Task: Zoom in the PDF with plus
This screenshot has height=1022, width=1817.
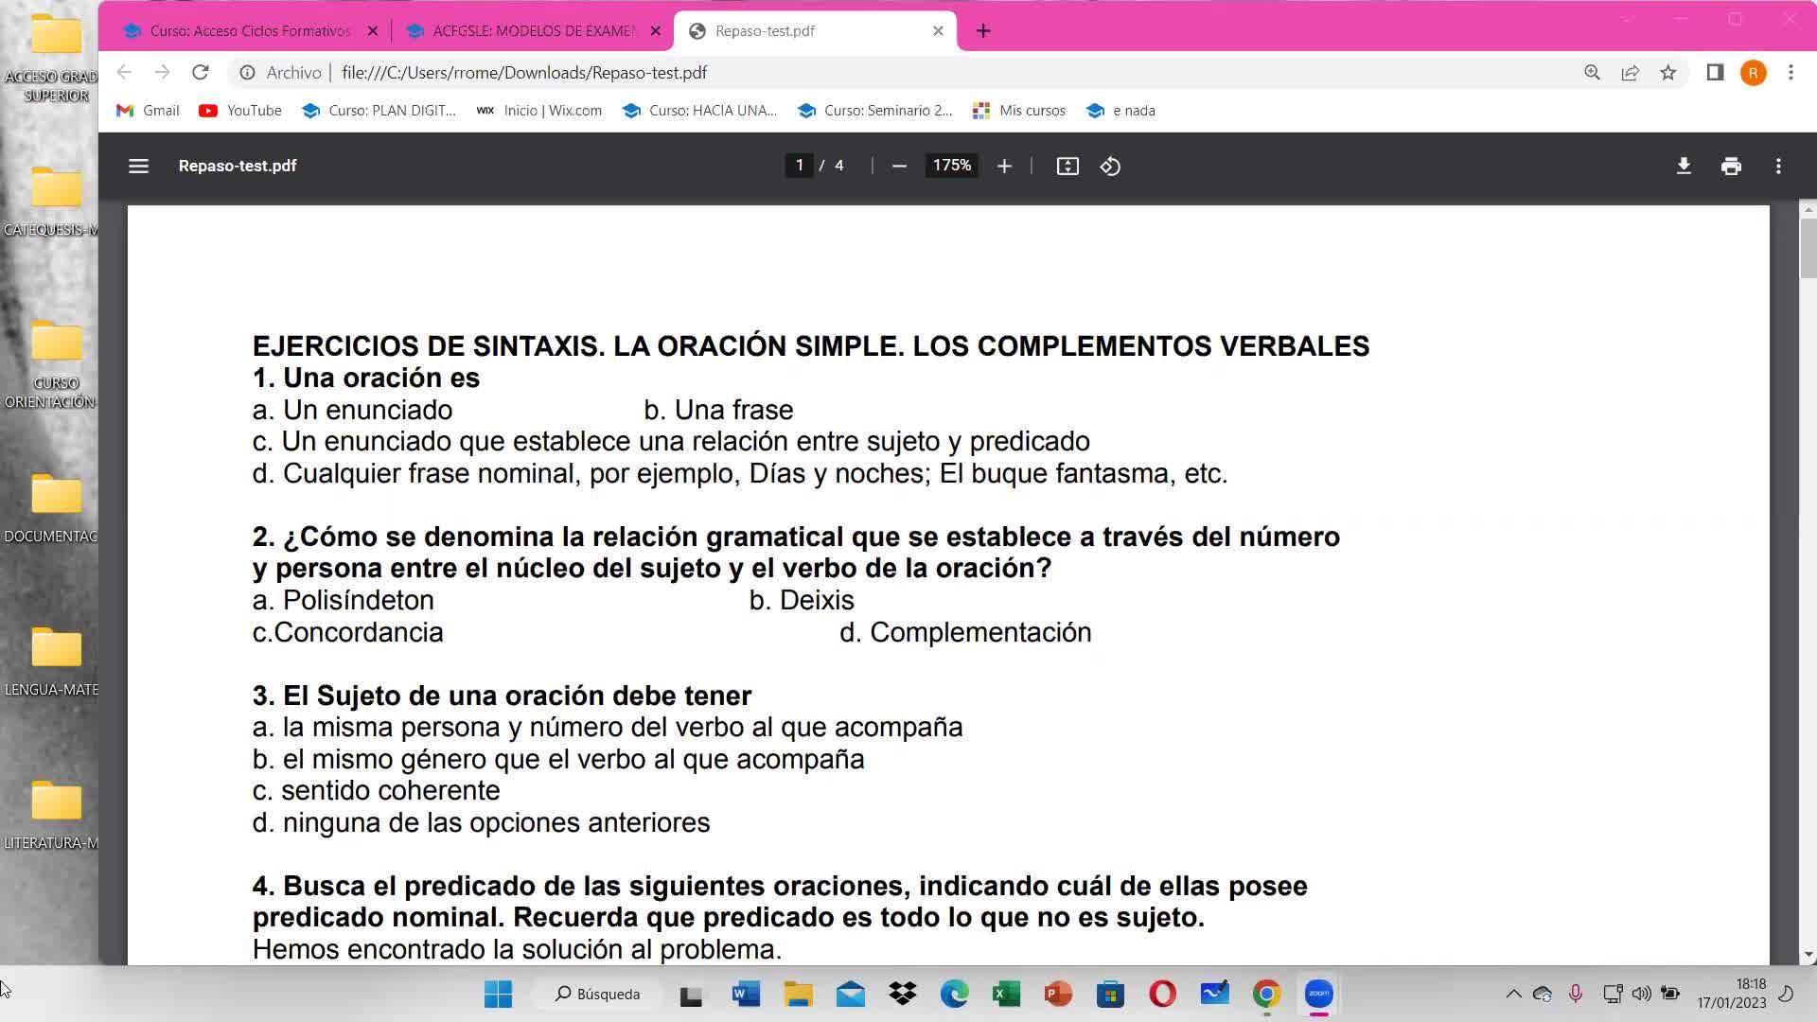Action: point(1004,166)
